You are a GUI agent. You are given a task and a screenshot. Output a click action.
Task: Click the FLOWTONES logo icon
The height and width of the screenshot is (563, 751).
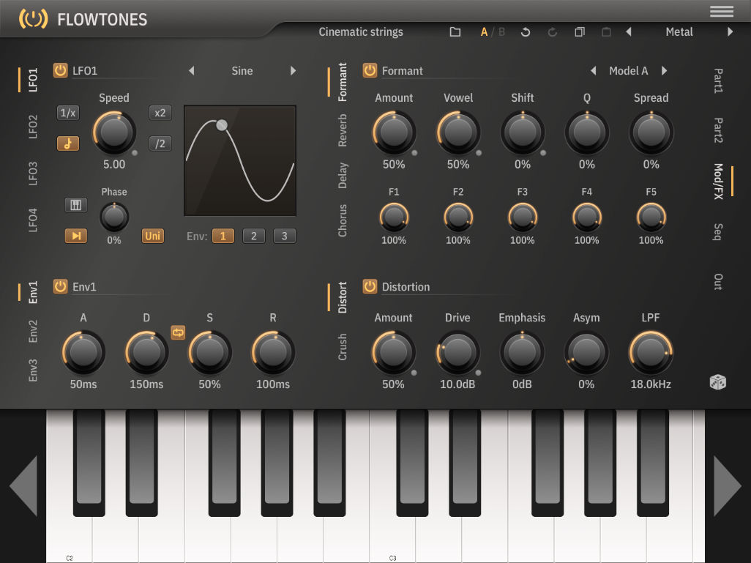[x=33, y=19]
